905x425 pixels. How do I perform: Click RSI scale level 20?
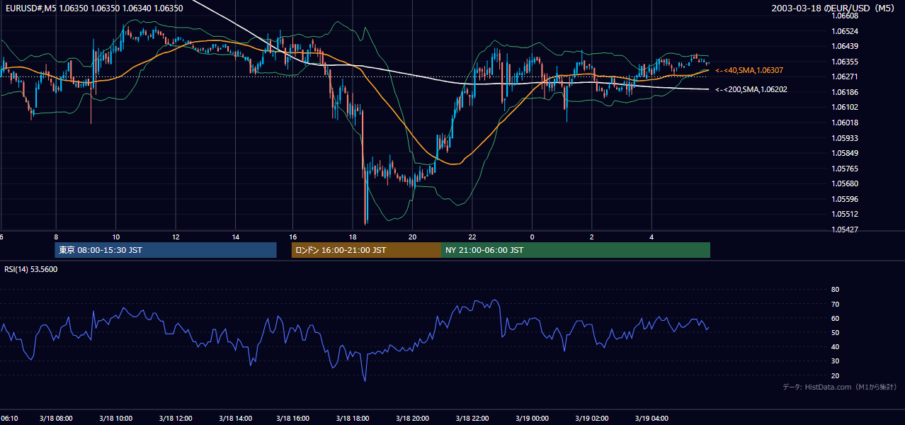pos(835,375)
